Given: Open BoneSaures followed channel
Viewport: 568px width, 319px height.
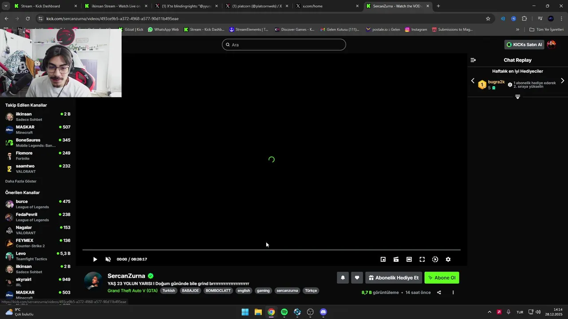Looking at the screenshot, I should pos(38,142).
